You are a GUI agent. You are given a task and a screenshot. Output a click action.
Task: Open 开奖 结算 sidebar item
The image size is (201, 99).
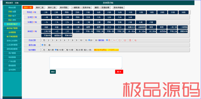tap(12, 12)
